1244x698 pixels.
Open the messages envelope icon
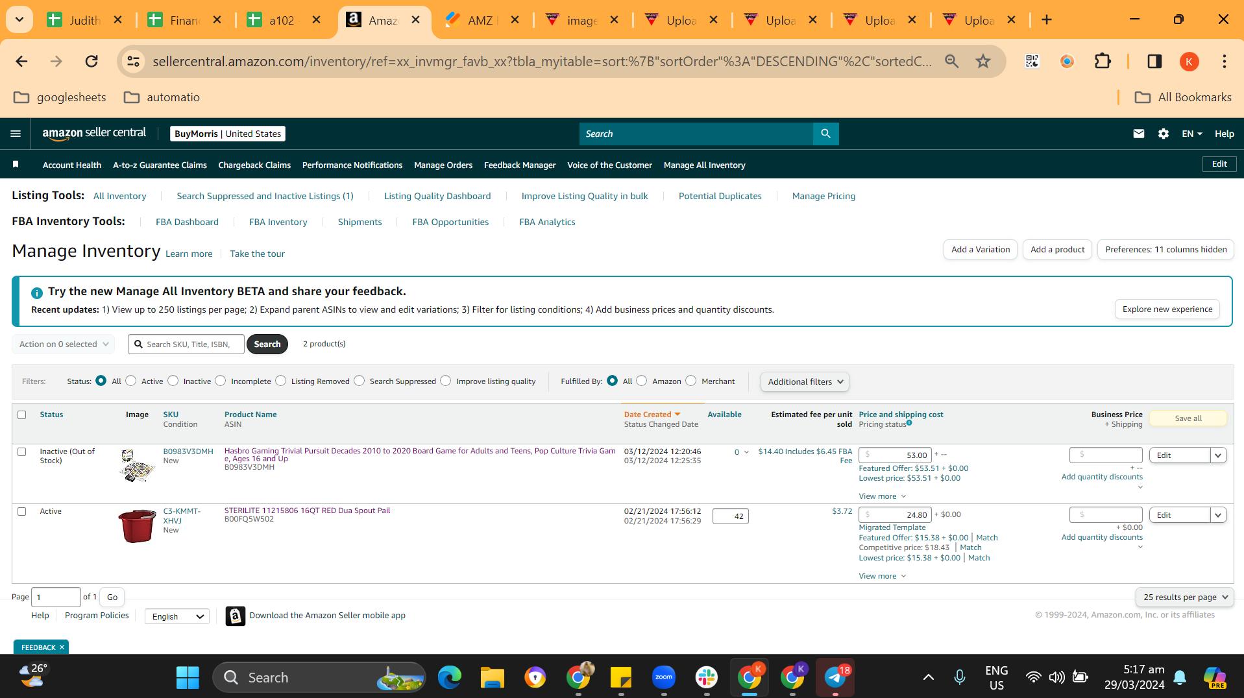point(1138,134)
